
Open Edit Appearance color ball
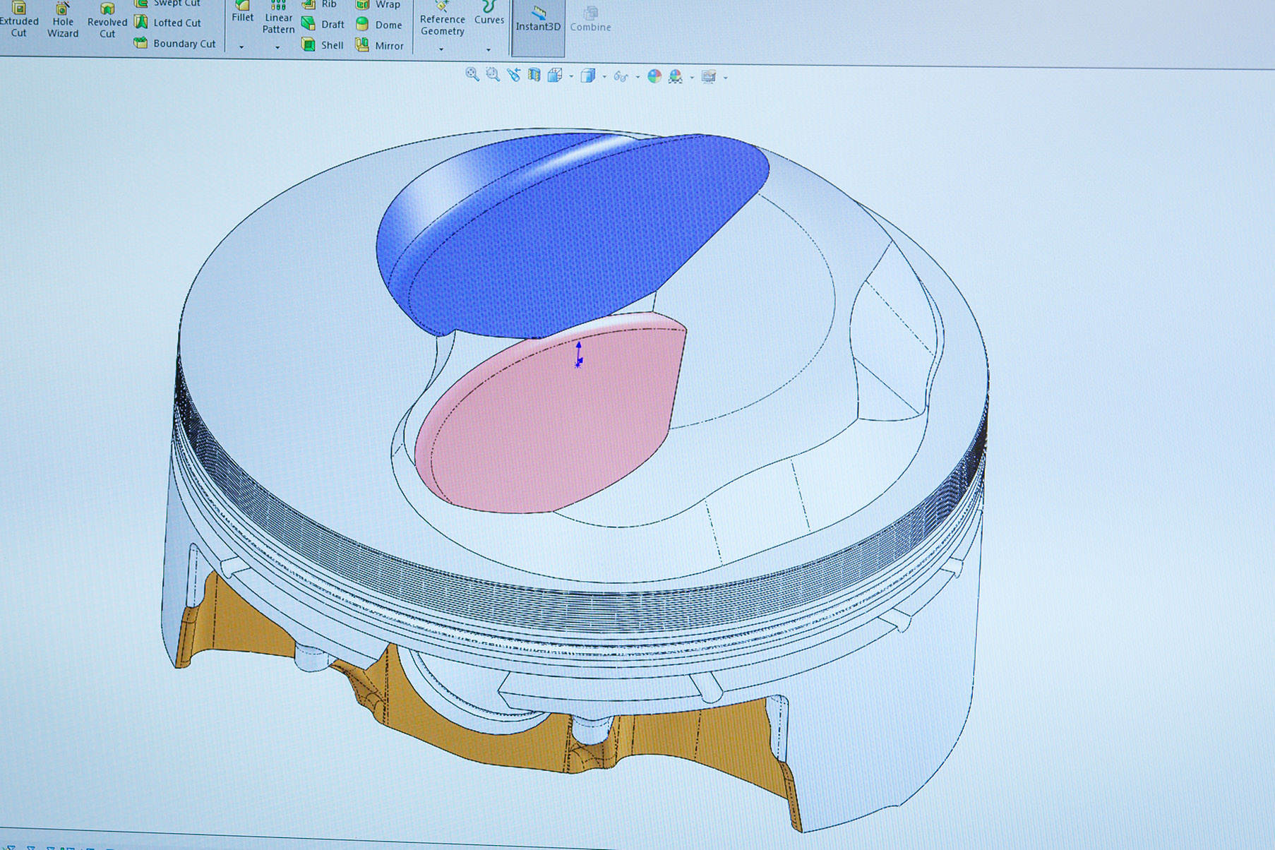(654, 76)
